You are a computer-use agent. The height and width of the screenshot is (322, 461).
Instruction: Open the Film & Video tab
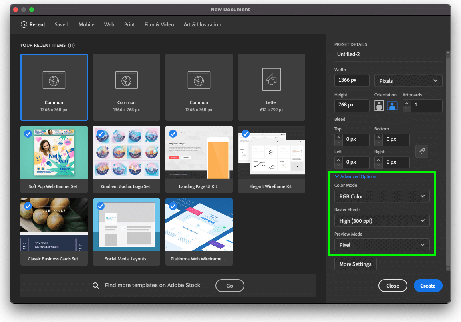pos(159,24)
